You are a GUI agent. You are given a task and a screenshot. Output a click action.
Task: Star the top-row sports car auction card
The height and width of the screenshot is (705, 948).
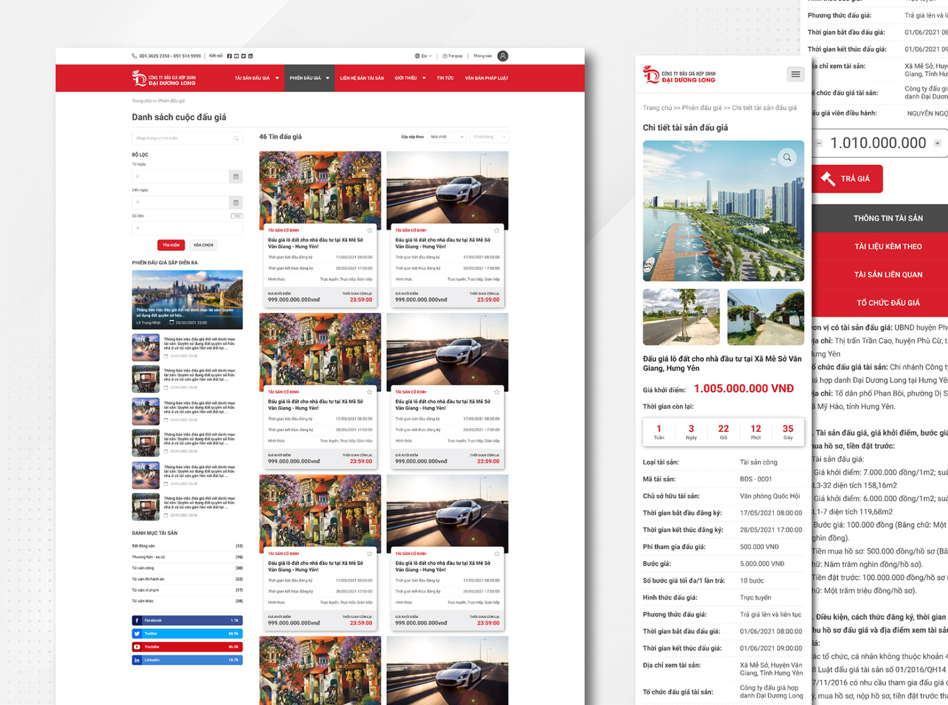pos(497,230)
